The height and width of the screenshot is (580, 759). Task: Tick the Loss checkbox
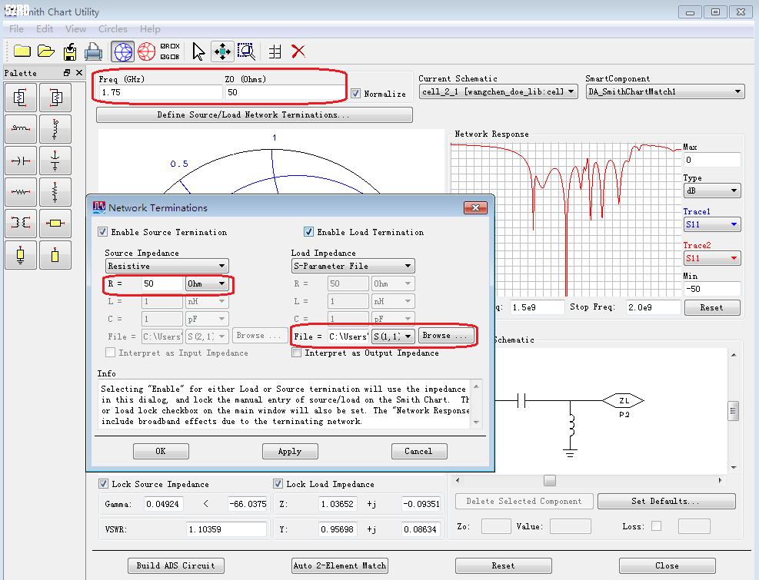[x=657, y=525]
